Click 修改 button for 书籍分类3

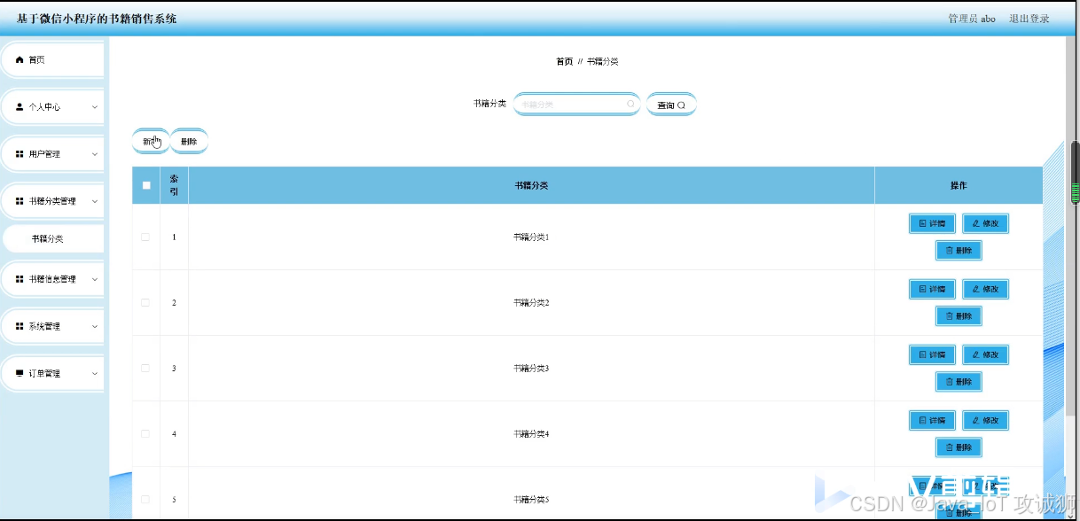(x=985, y=354)
